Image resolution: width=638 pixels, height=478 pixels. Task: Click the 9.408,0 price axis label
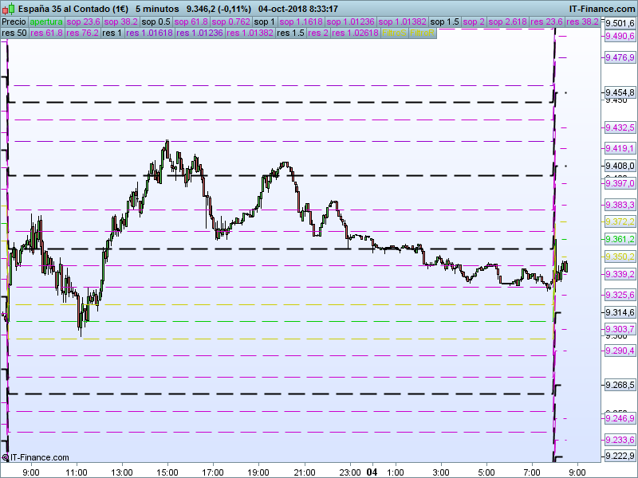620,166
